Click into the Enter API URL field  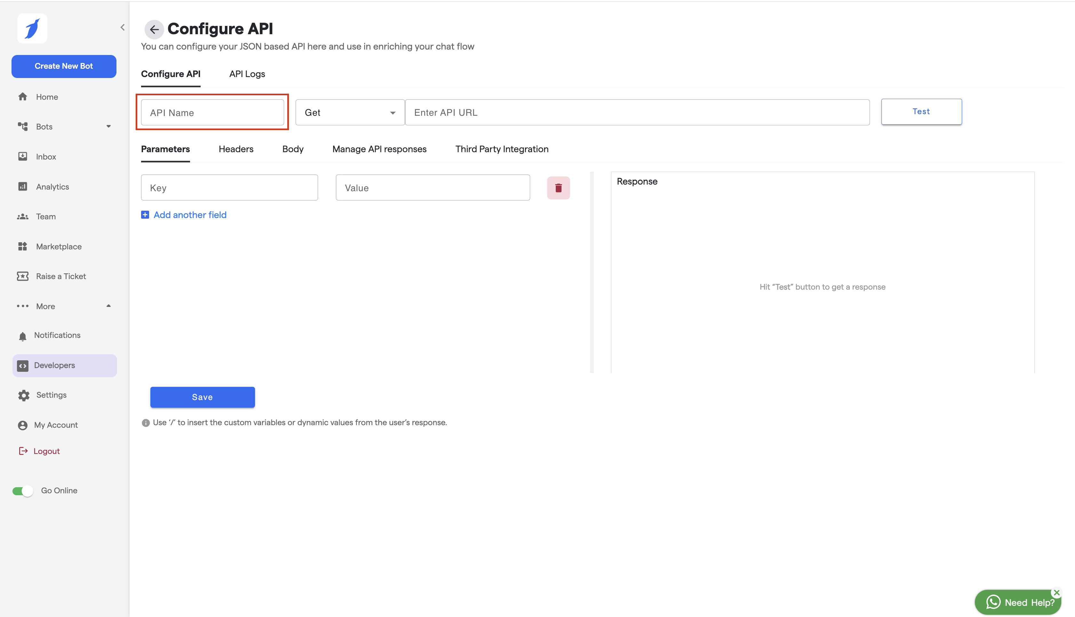636,113
